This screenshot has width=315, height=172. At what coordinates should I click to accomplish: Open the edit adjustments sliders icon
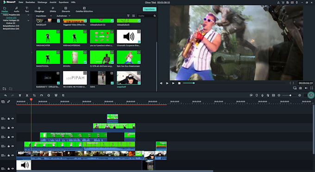63,96
